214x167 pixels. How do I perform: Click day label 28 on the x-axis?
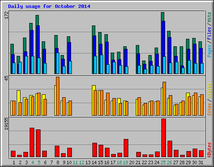182,162
